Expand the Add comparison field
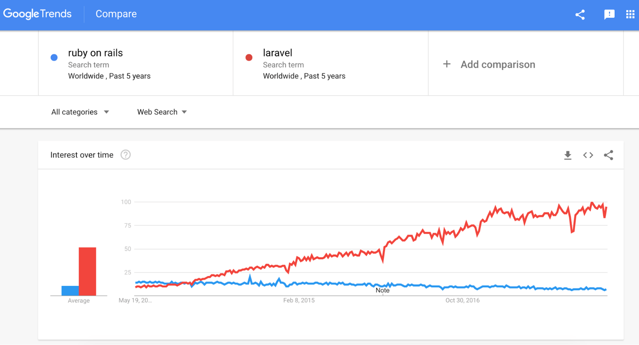Viewport: 639px width, 345px height. tap(498, 64)
